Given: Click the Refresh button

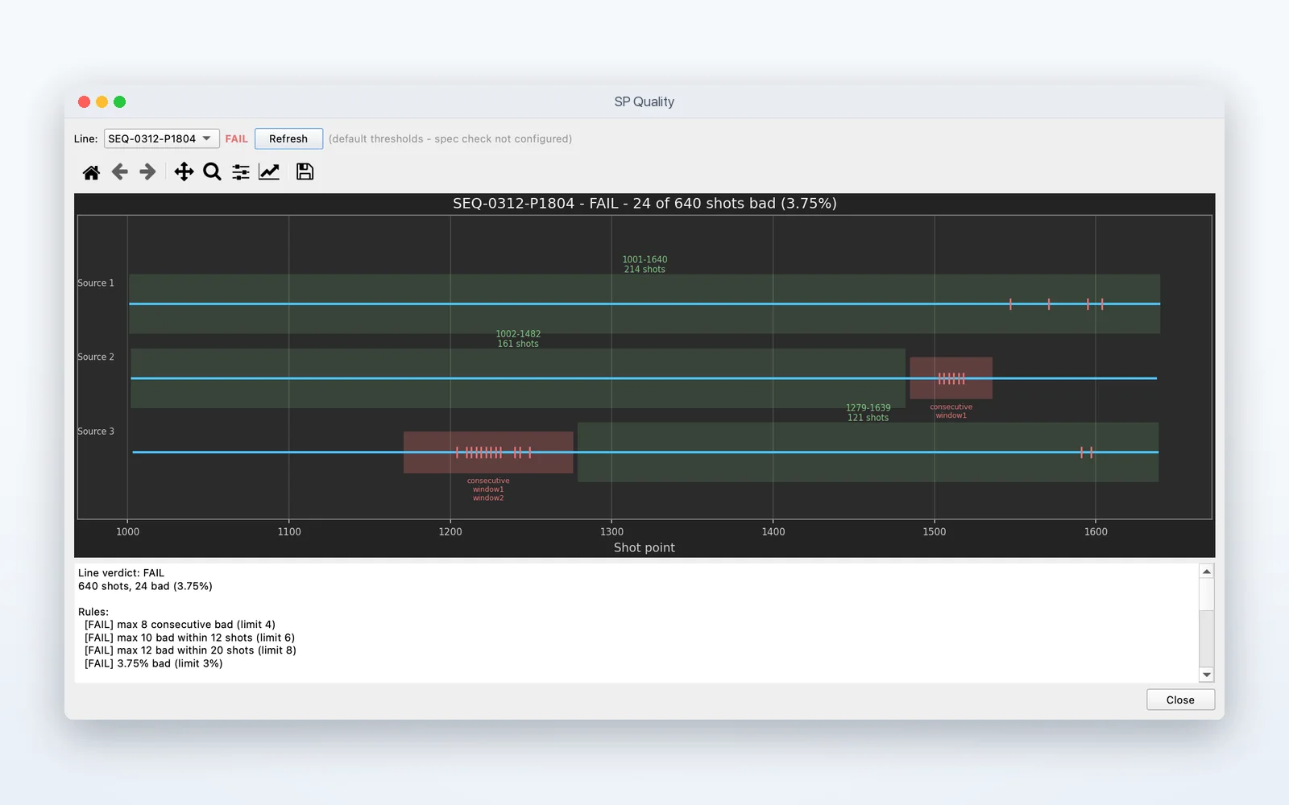Looking at the screenshot, I should click(288, 138).
